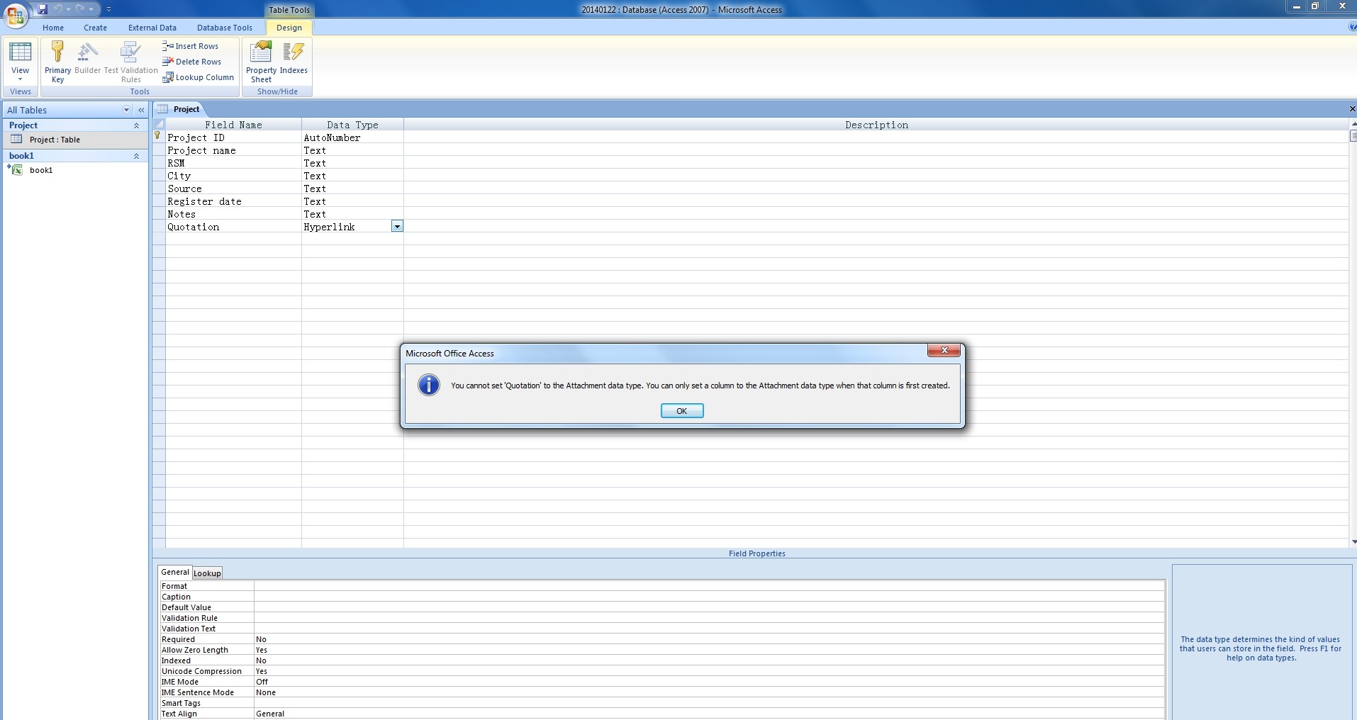Click the IME Sentence Mode value None

tap(709, 692)
